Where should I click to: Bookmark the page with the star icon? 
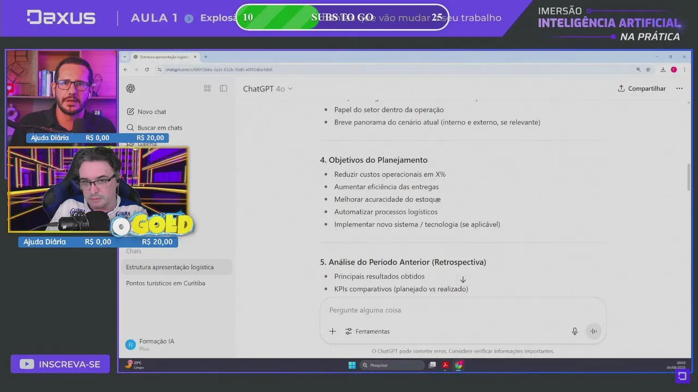click(648, 70)
